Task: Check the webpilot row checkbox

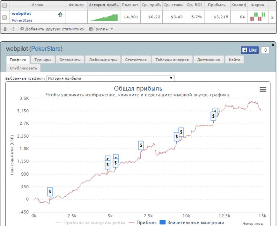Action: tap(5, 17)
